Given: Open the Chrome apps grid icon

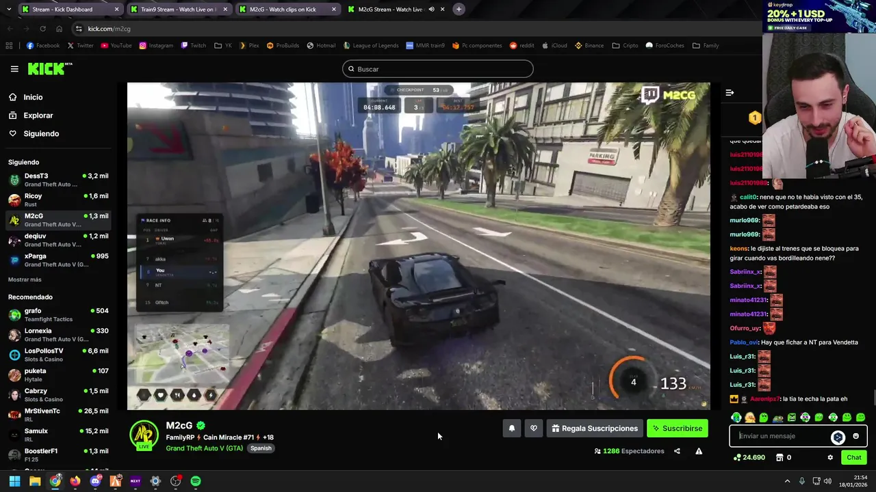Looking at the screenshot, I should pyautogui.click(x=9, y=46).
